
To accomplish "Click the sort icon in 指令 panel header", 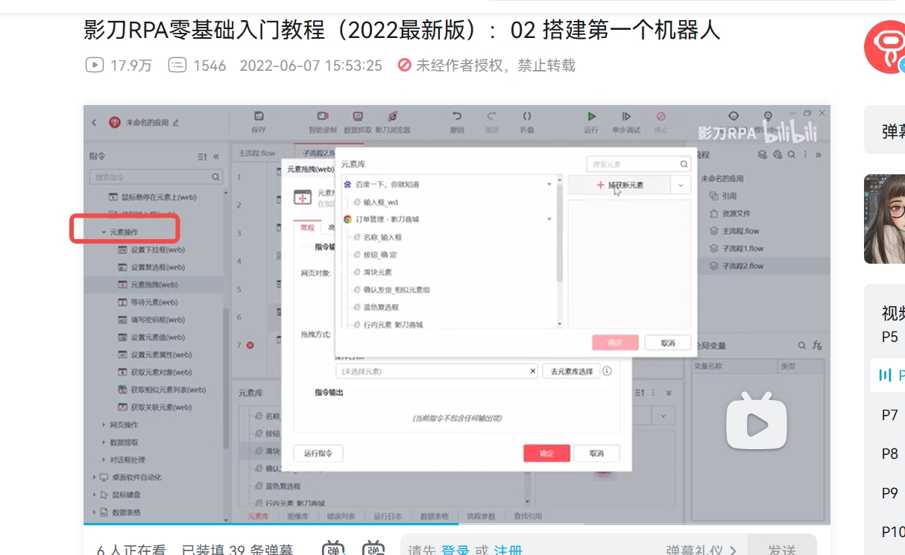I will click(x=202, y=156).
